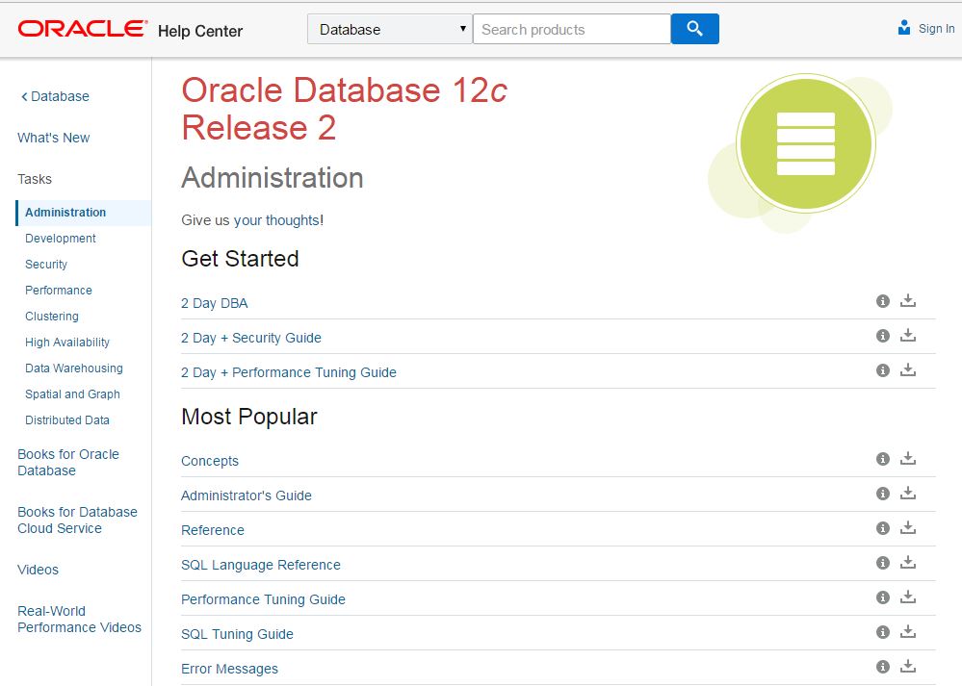
Task: Show info for Concepts book
Action: pyautogui.click(x=883, y=459)
